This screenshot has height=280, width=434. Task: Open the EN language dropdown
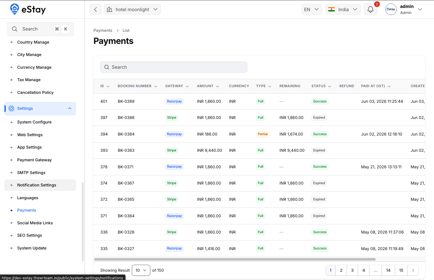click(x=311, y=9)
